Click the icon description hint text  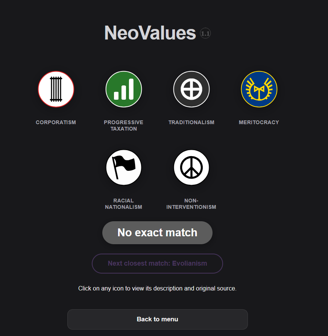pyautogui.click(x=157, y=289)
